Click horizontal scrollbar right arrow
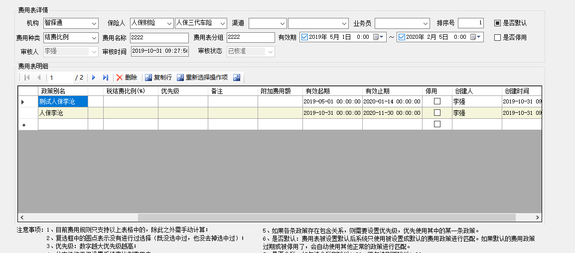Image resolution: width=575 pixels, height=253 pixels. 538,217
